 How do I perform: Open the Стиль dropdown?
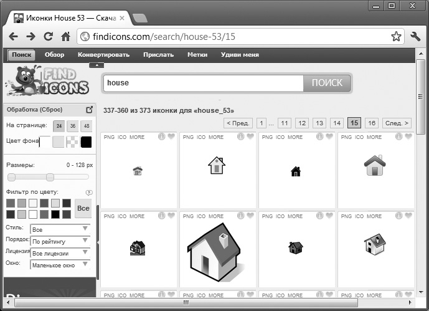[x=60, y=229]
